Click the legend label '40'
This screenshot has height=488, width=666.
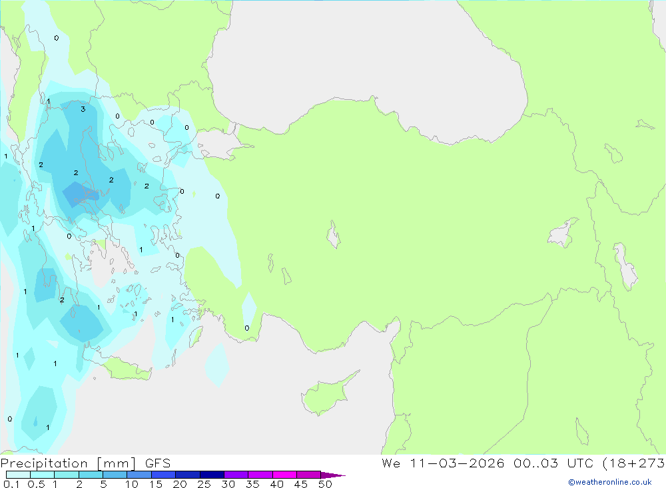276,484
